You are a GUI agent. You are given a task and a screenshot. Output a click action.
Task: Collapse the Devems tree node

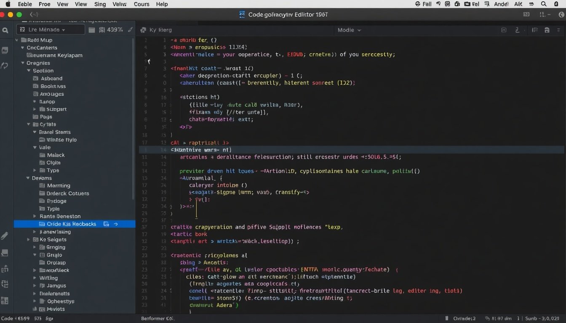[28, 178]
